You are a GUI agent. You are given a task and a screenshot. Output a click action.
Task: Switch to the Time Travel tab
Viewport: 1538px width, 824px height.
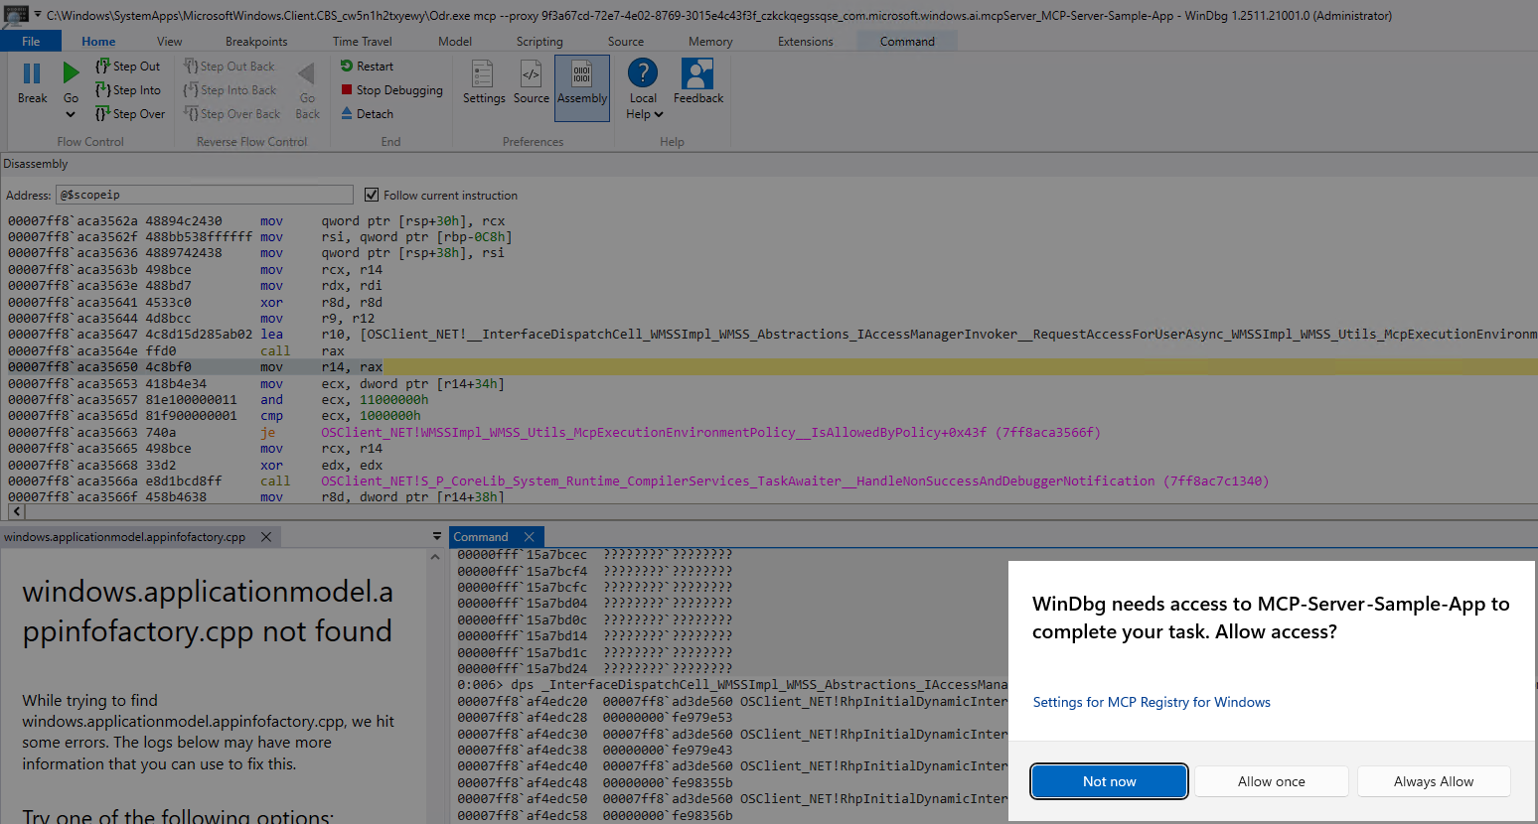pos(362,42)
